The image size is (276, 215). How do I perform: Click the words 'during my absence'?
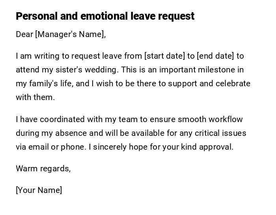48,133
